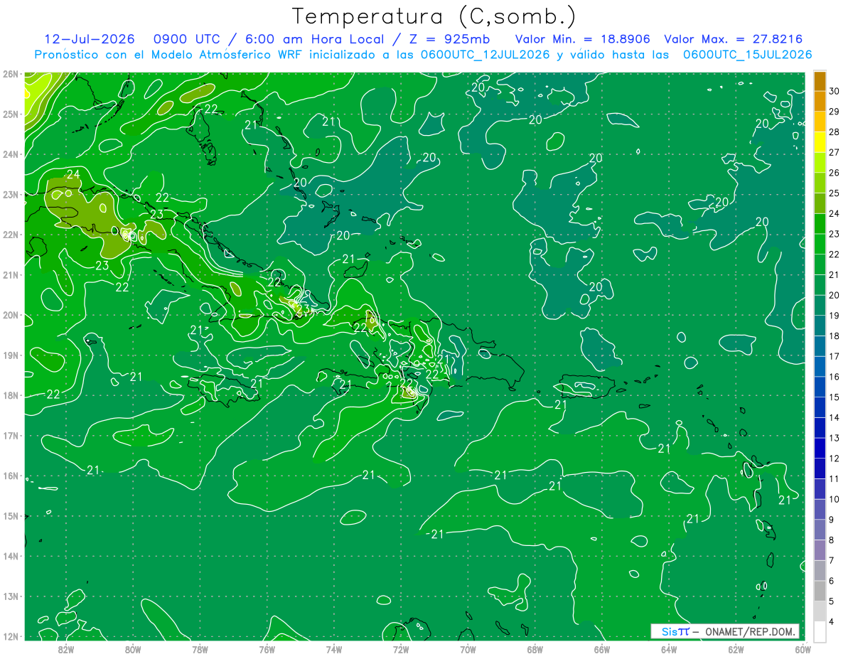Click the '25' label on the color scale
The image size is (853, 659).
[834, 193]
